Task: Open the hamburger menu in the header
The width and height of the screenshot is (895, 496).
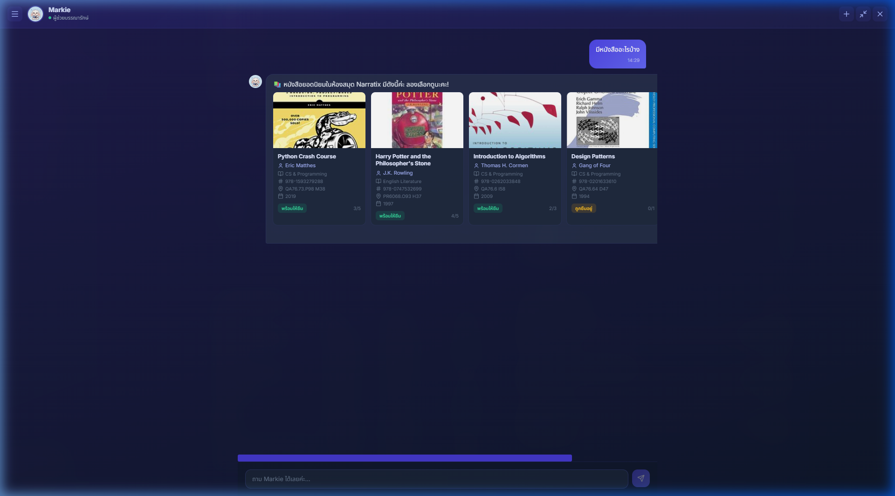Action: click(x=15, y=14)
